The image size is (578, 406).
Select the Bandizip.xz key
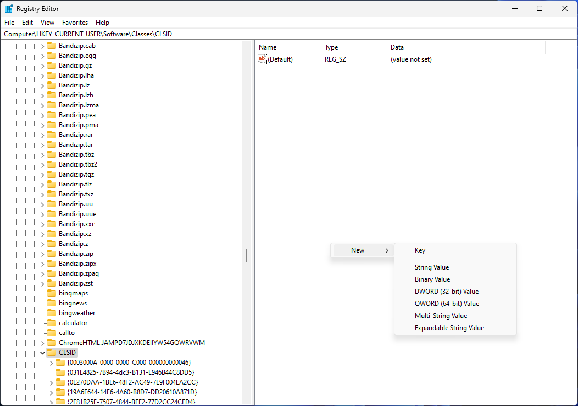pos(75,234)
